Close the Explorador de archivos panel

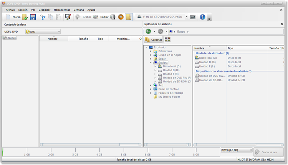[282, 24]
